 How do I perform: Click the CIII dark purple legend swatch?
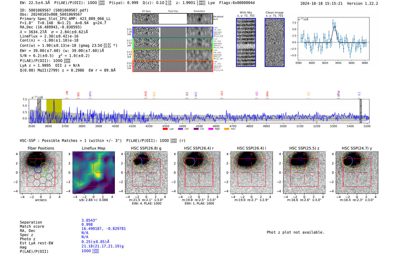(196, 129)
